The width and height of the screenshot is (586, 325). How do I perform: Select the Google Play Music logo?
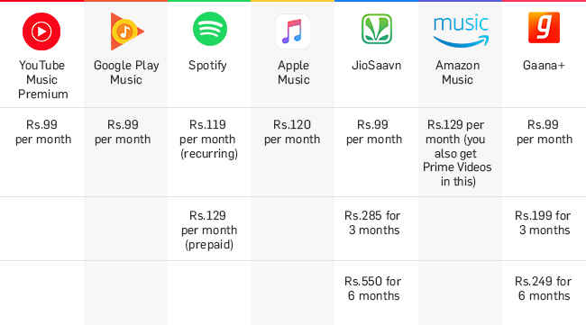click(127, 32)
